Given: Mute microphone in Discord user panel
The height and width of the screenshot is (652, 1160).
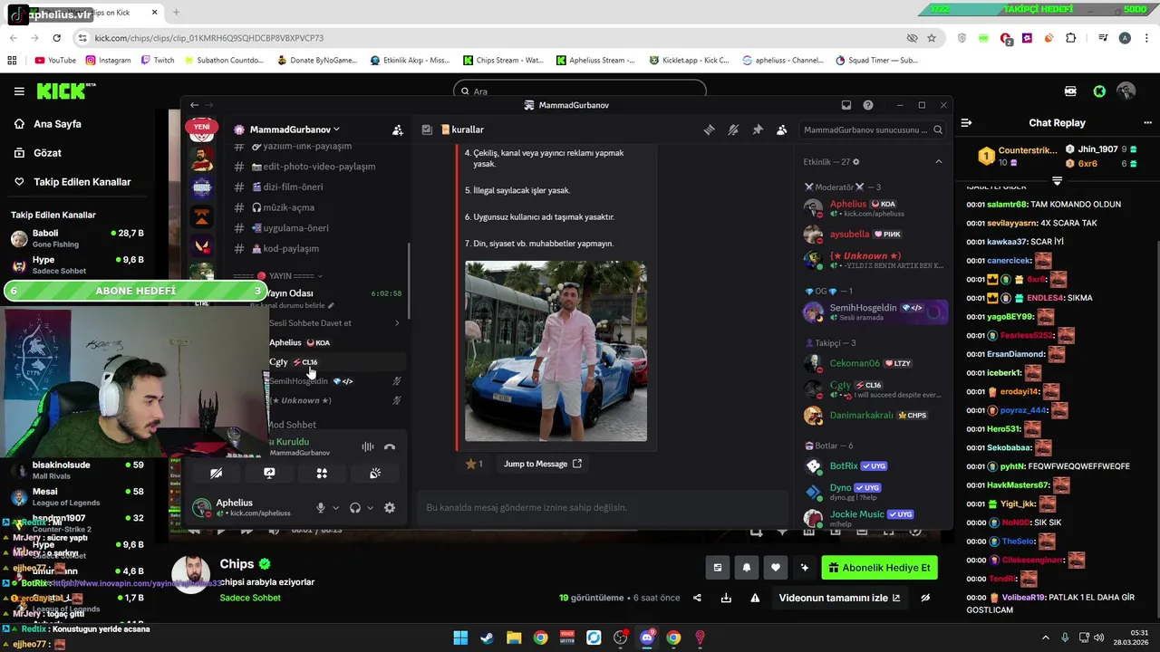Looking at the screenshot, I should [x=320, y=508].
